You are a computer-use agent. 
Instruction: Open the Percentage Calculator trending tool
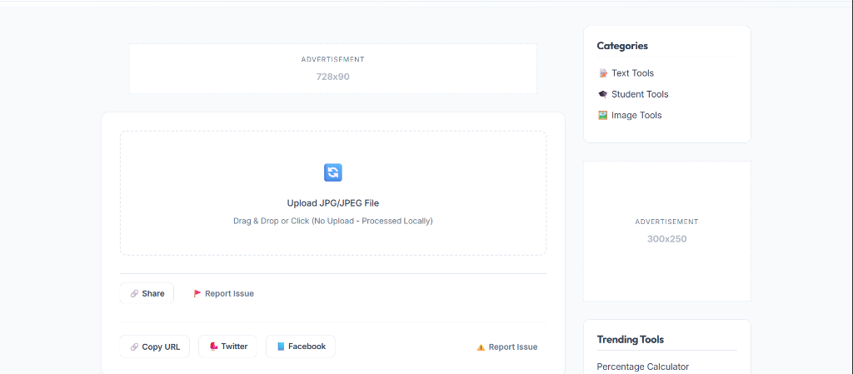click(643, 367)
